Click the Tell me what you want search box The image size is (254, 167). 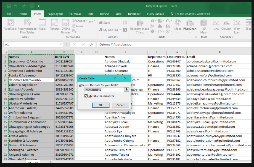tap(192, 14)
